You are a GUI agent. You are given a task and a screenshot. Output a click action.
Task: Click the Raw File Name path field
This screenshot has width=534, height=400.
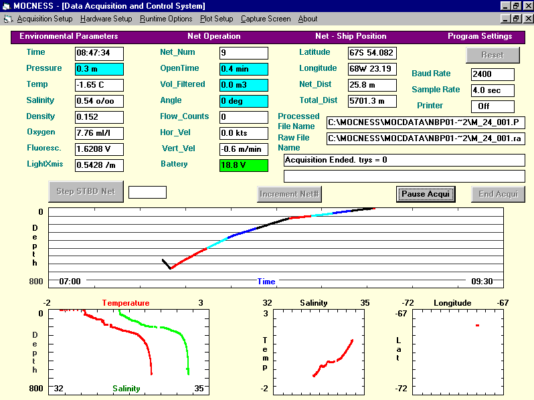[426, 138]
